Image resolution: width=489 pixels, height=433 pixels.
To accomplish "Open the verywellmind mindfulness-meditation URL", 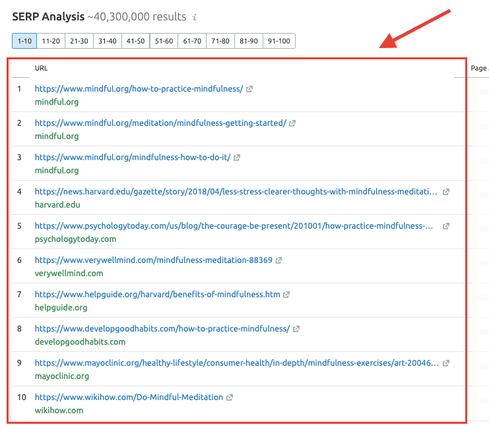I will tap(153, 260).
